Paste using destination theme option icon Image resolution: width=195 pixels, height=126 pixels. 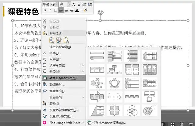[x=51, y=40]
